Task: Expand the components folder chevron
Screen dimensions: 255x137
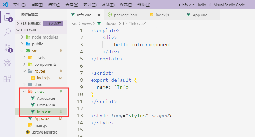Action: coord(24,64)
